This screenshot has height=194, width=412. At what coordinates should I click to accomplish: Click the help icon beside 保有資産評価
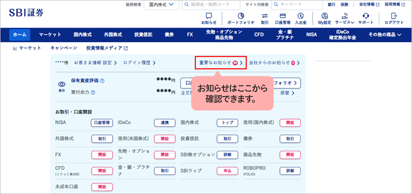point(102,81)
